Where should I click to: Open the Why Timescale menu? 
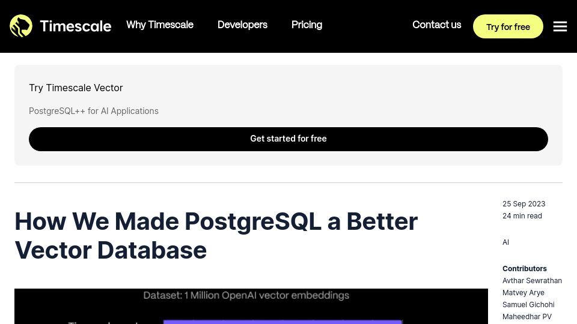pyautogui.click(x=160, y=25)
